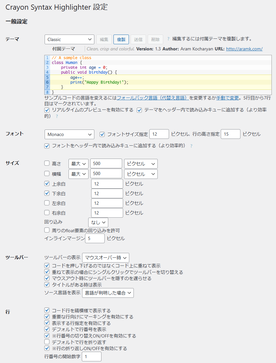276x363 pixels.
Task: Toggle the フォントサイズ指定 checkbox
Action: [102, 134]
